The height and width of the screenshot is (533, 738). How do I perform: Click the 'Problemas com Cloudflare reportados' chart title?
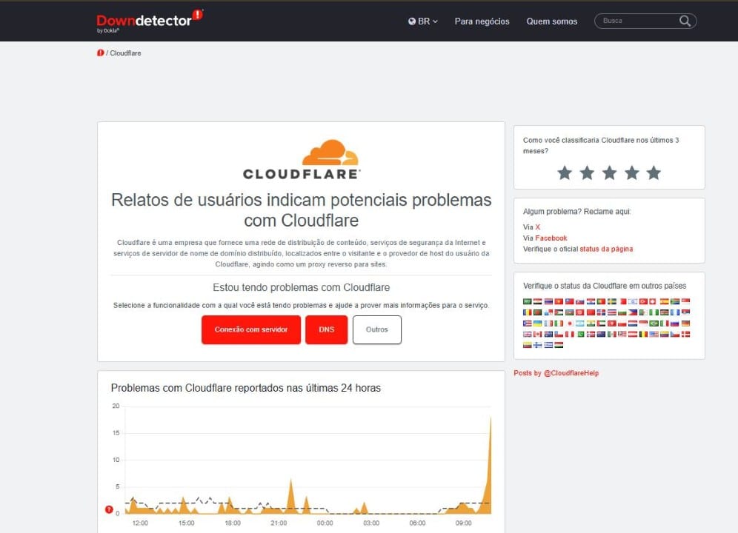tap(246, 388)
